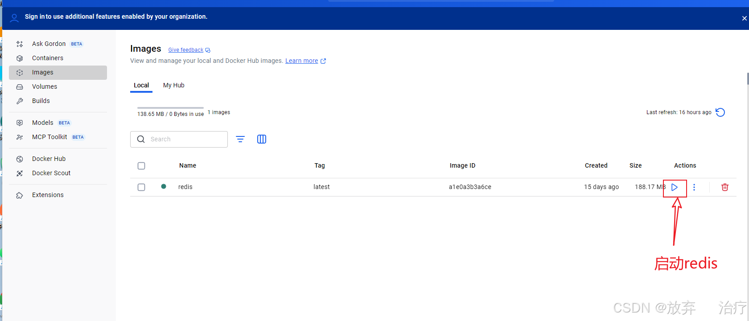749x321 pixels.
Task: Sort by Created column header
Action: click(596, 165)
